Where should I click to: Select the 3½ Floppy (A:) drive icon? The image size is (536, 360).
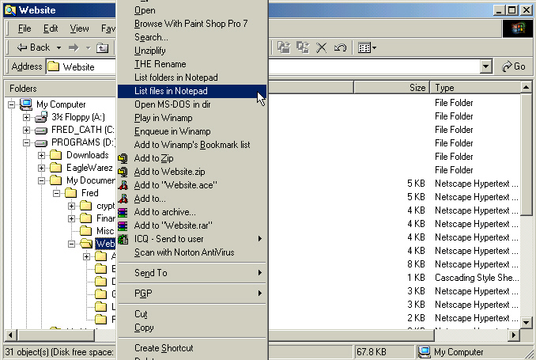[41, 117]
